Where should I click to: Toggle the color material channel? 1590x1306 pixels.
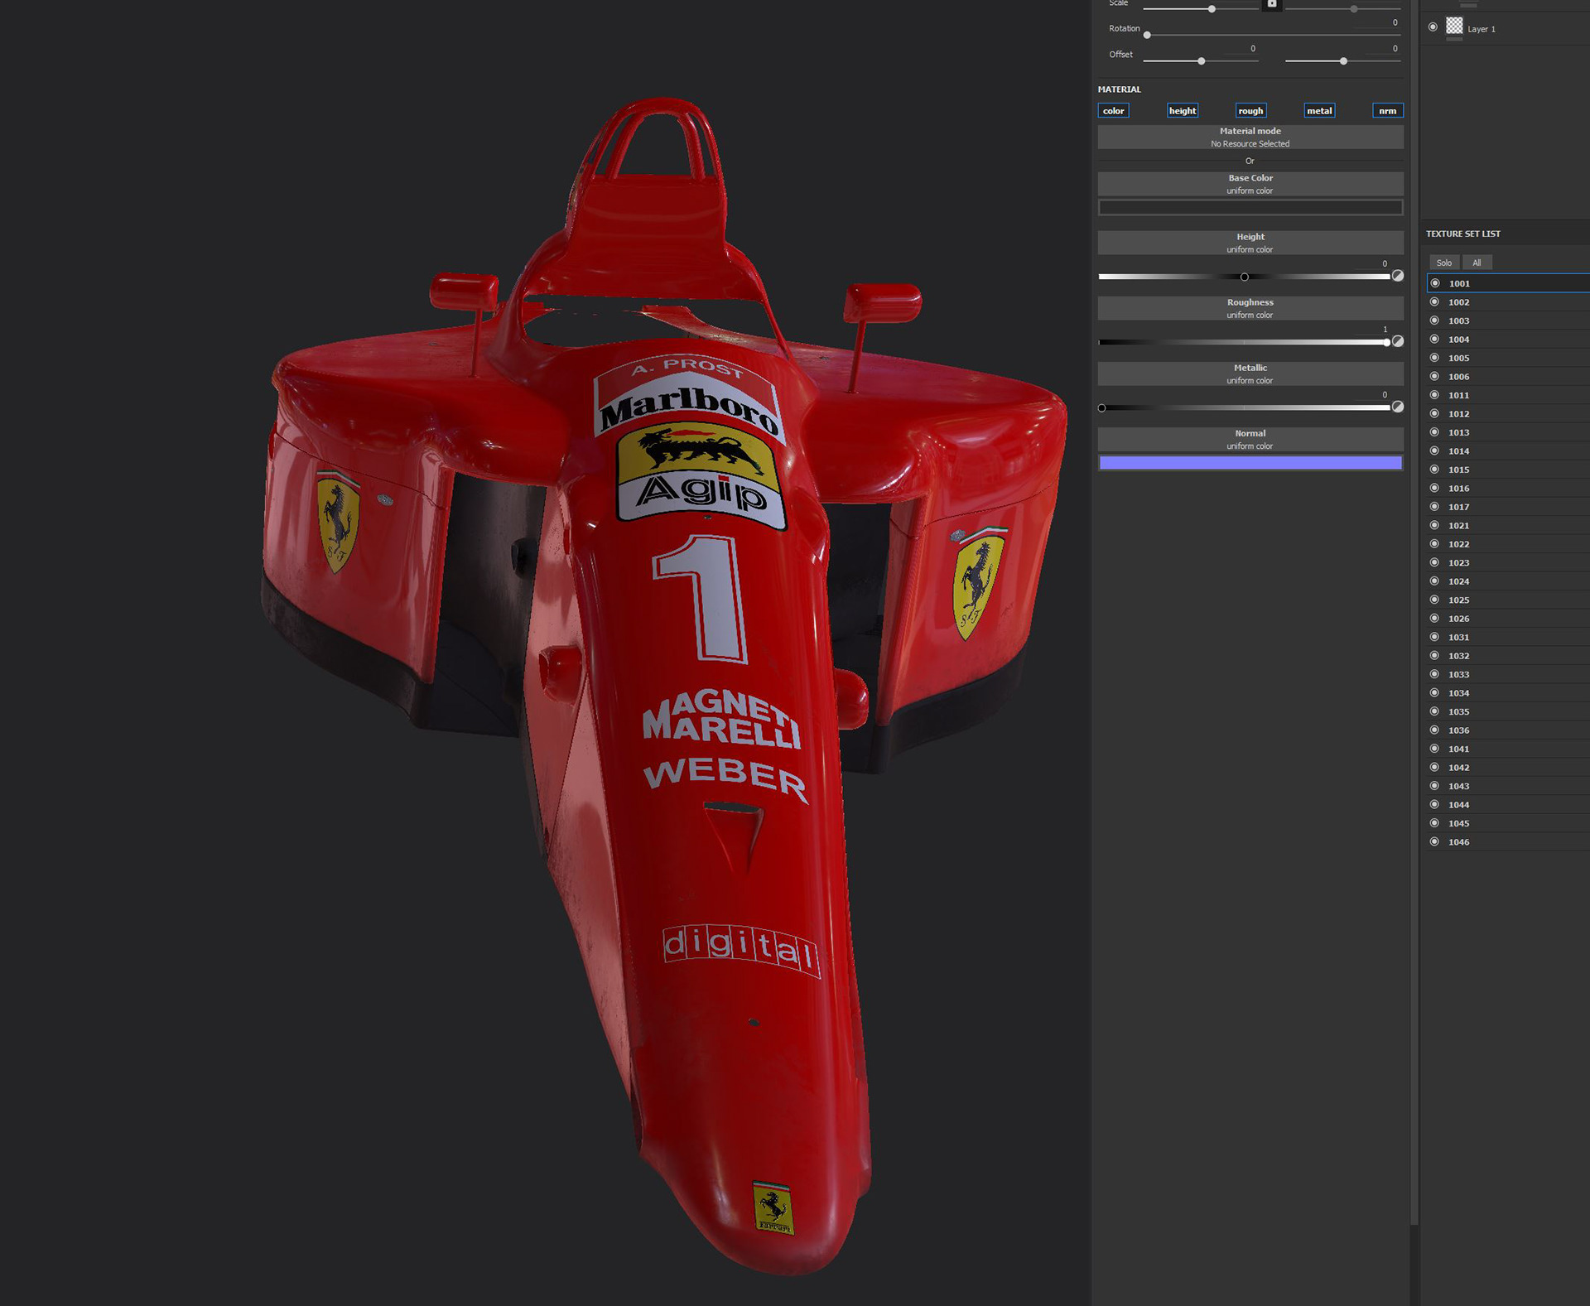pyautogui.click(x=1113, y=111)
